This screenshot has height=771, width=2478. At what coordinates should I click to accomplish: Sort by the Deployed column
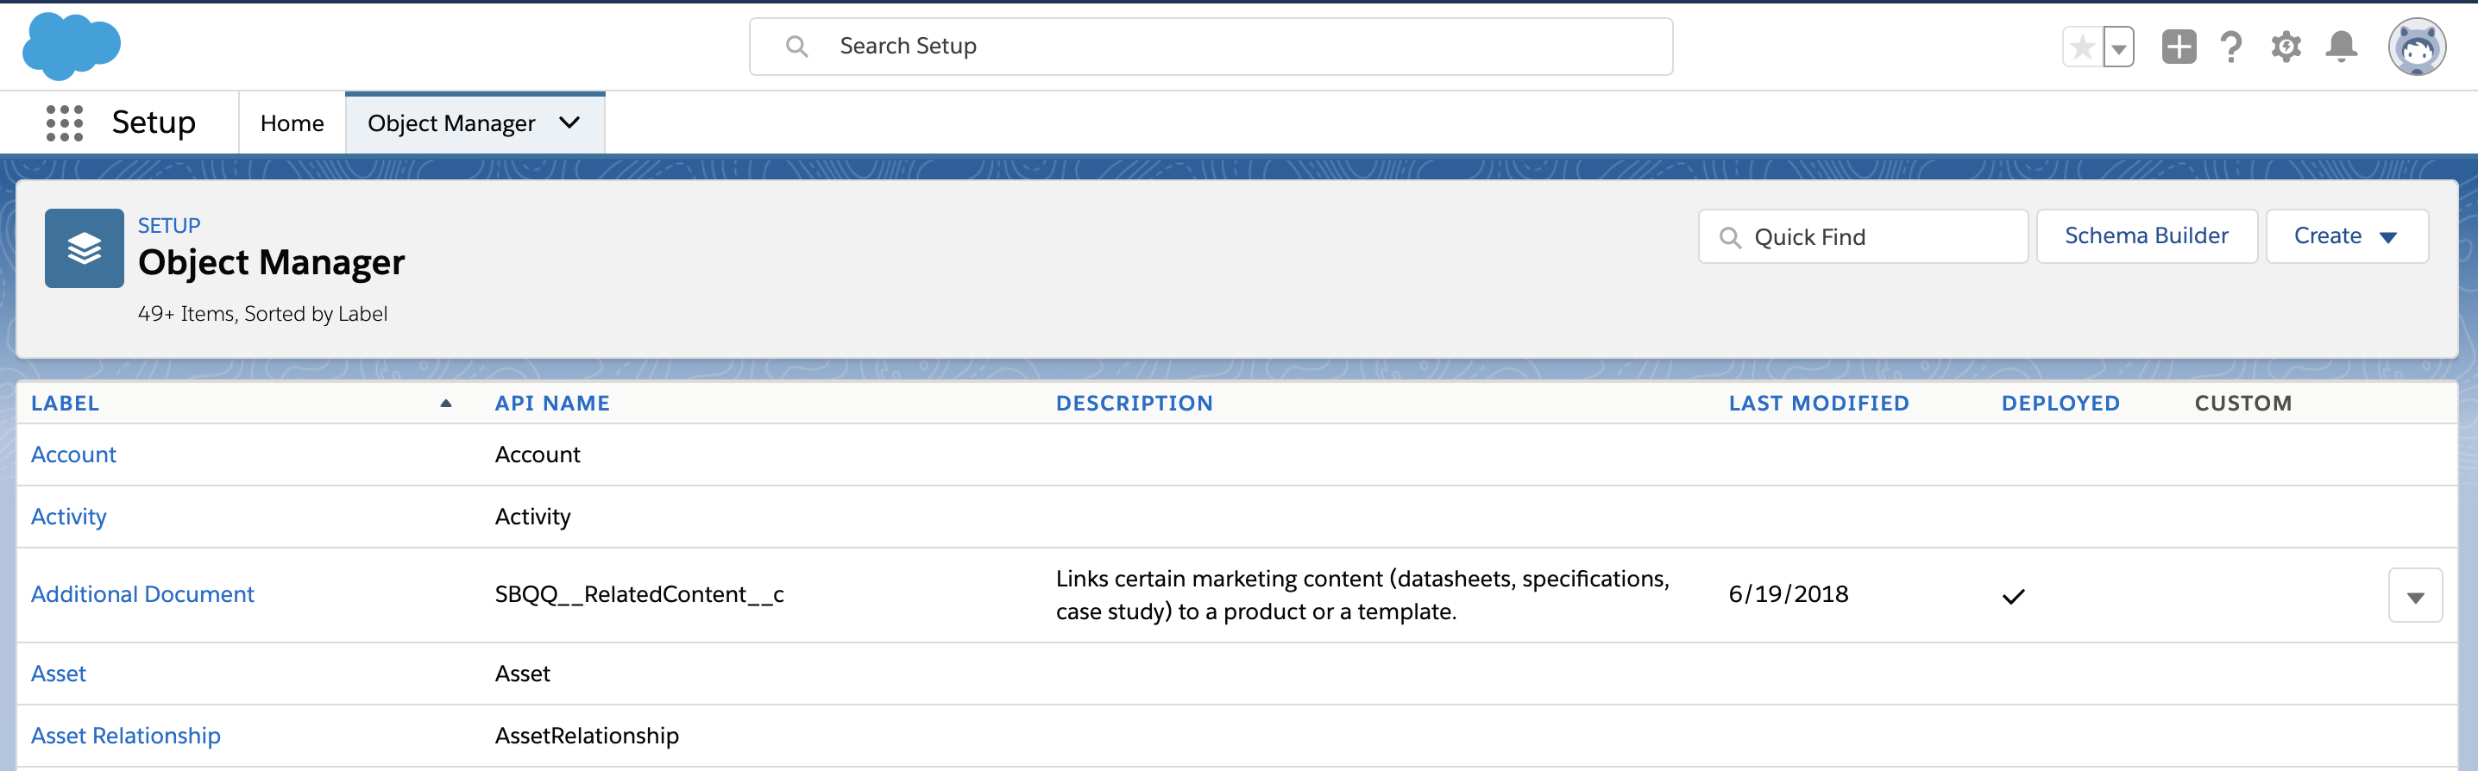click(2060, 403)
